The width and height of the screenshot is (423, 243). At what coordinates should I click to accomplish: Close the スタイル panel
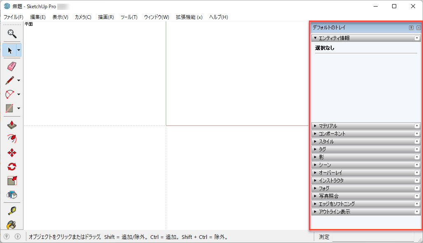(x=417, y=142)
